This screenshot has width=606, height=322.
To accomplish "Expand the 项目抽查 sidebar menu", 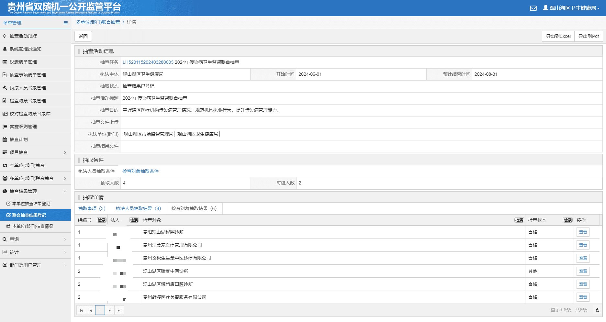I will 35,152.
